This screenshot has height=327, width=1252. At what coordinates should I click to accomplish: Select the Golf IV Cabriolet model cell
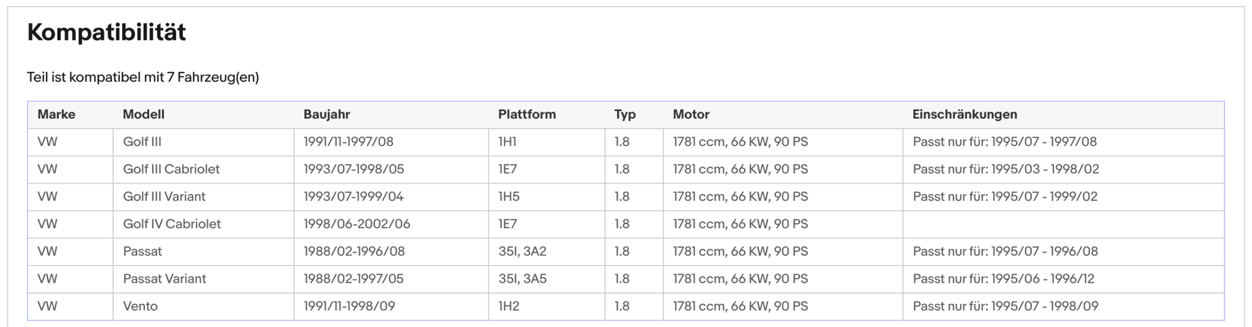click(x=172, y=224)
